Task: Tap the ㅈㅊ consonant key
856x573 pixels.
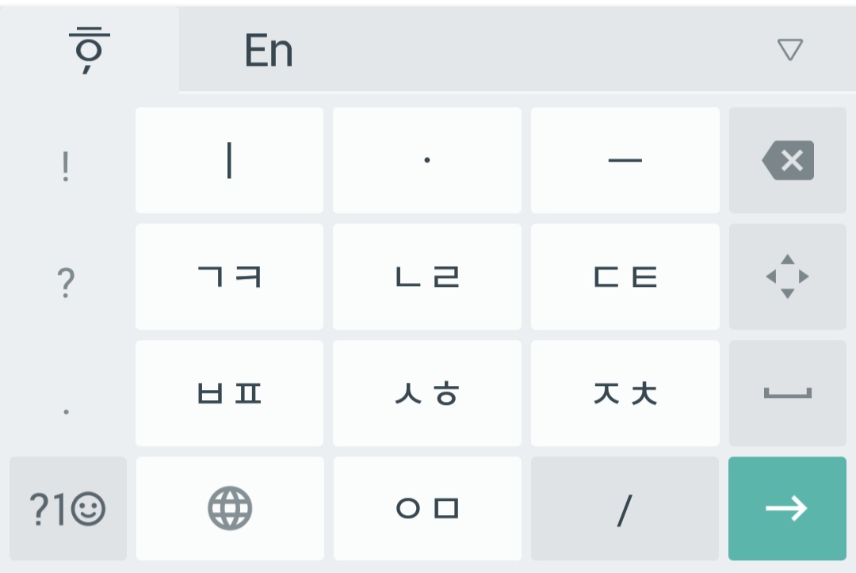Action: [x=625, y=393]
